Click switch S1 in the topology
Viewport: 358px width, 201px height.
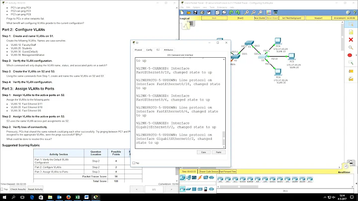(249, 43)
